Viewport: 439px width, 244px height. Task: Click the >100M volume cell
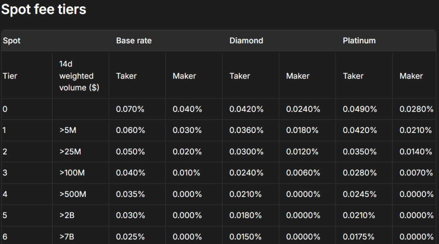[x=72, y=173]
